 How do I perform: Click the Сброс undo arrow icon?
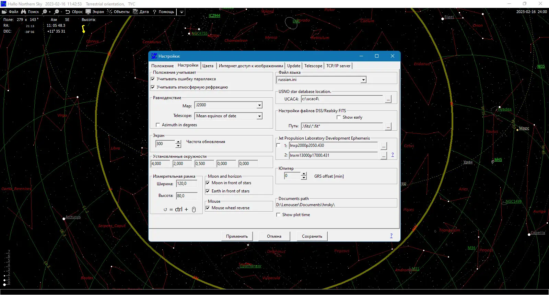click(x=68, y=12)
